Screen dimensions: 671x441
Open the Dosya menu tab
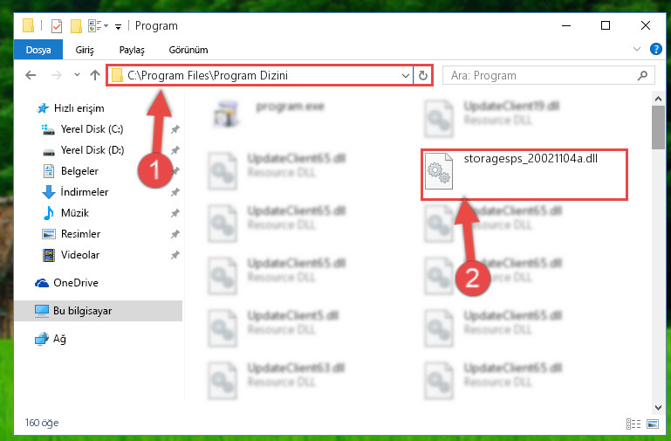pyautogui.click(x=38, y=50)
